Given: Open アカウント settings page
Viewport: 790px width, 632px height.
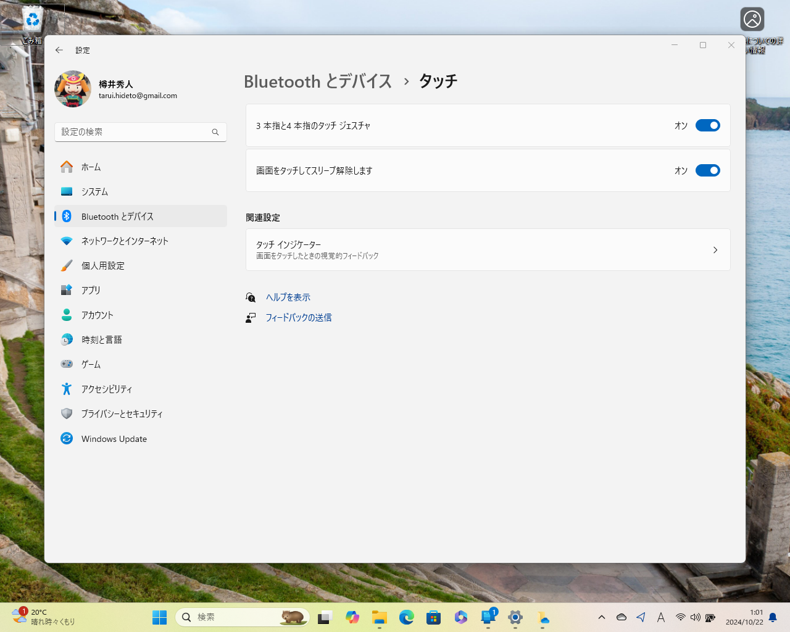Looking at the screenshot, I should 141,315.
